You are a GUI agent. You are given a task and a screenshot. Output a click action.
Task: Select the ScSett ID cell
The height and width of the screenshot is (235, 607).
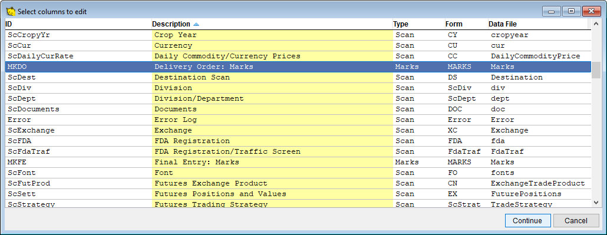[x=78, y=194]
